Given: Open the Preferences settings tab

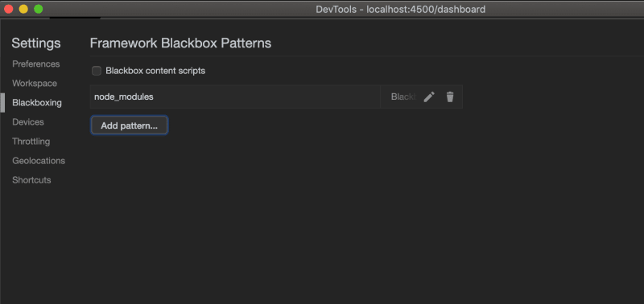Looking at the screenshot, I should coord(35,64).
